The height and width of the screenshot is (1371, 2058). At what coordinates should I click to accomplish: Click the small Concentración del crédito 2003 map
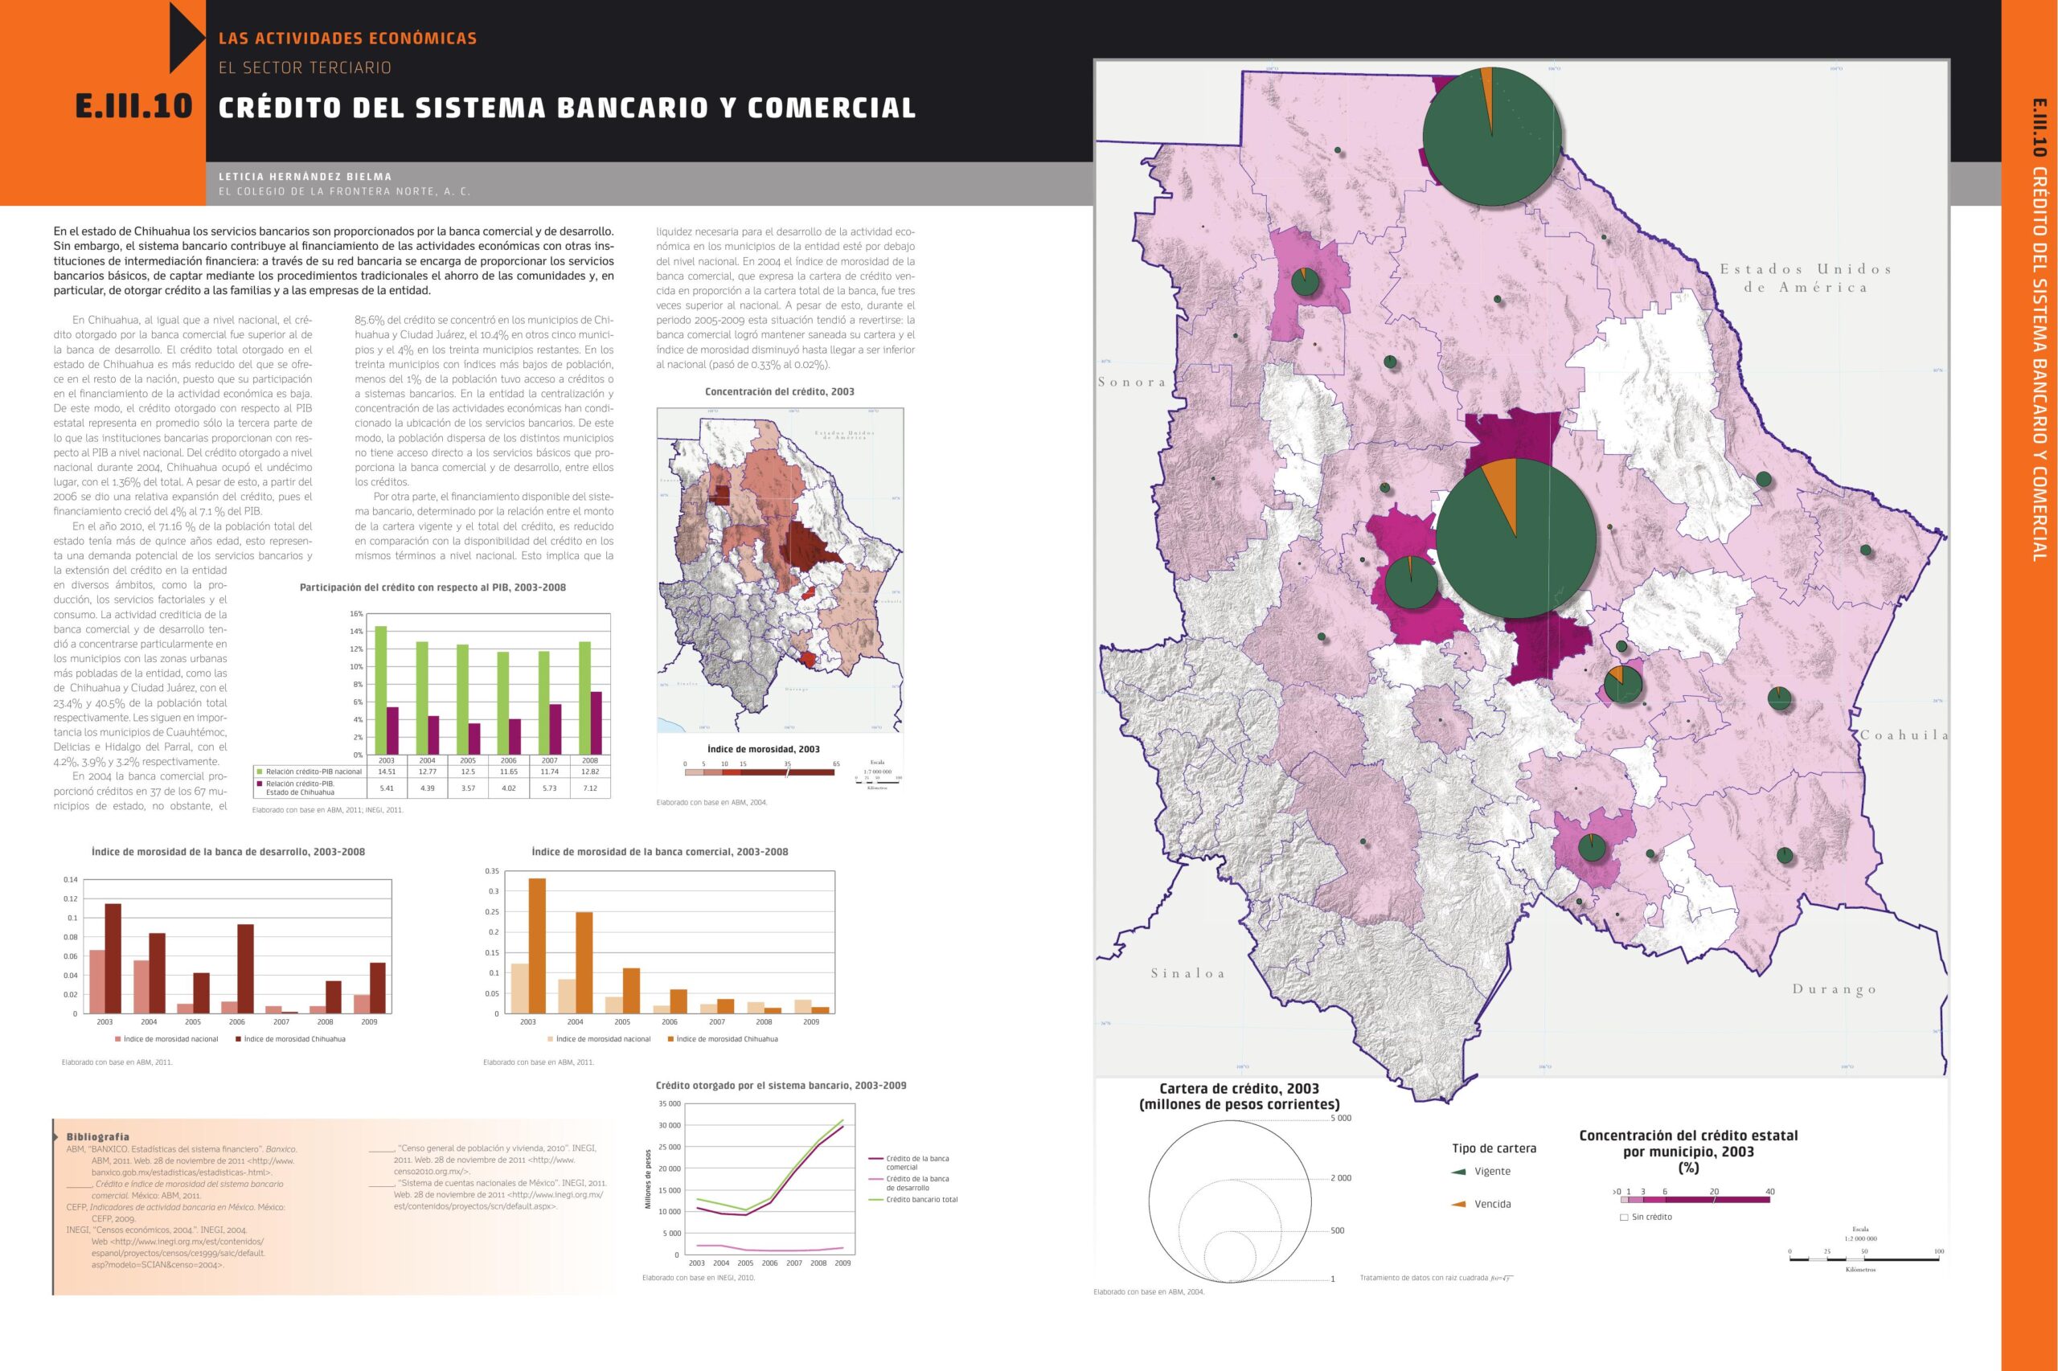coord(780,570)
